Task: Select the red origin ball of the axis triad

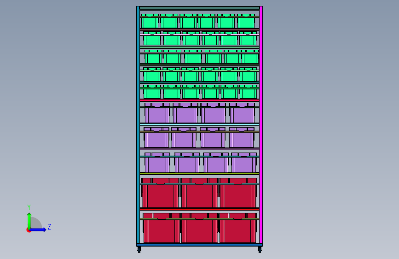Action: click(x=29, y=230)
